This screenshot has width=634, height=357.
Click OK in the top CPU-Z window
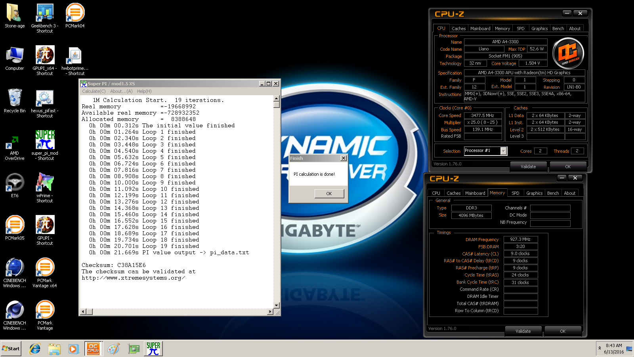coord(568,167)
